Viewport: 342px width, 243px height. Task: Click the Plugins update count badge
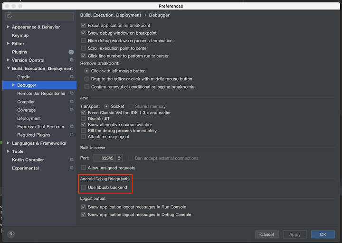[x=71, y=52]
